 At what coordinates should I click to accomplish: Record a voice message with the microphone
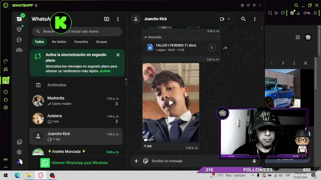point(254,161)
